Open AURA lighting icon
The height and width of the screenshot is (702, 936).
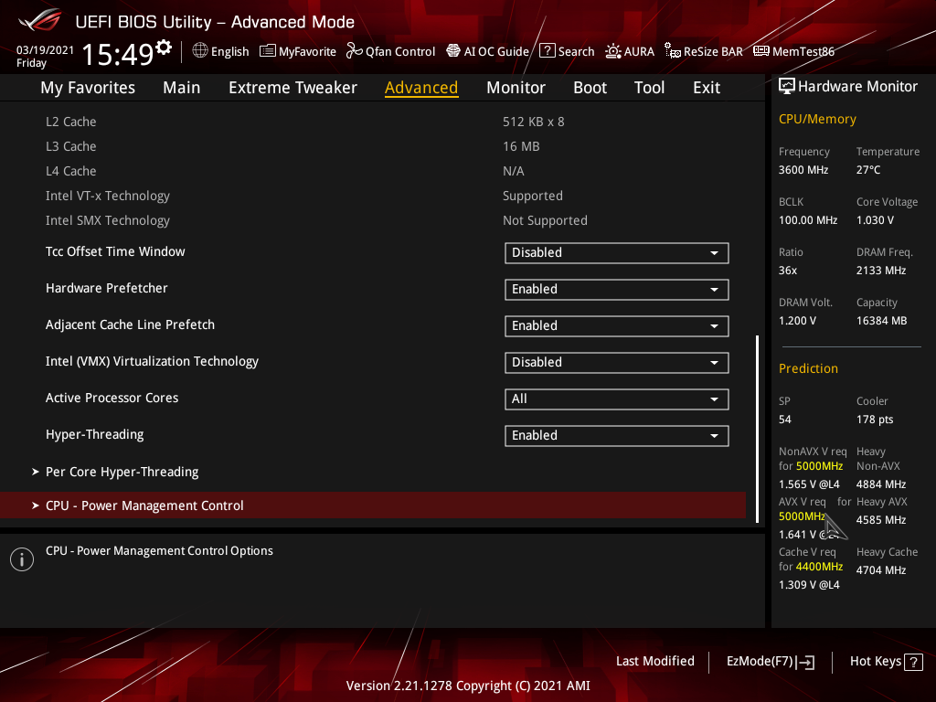pos(613,51)
